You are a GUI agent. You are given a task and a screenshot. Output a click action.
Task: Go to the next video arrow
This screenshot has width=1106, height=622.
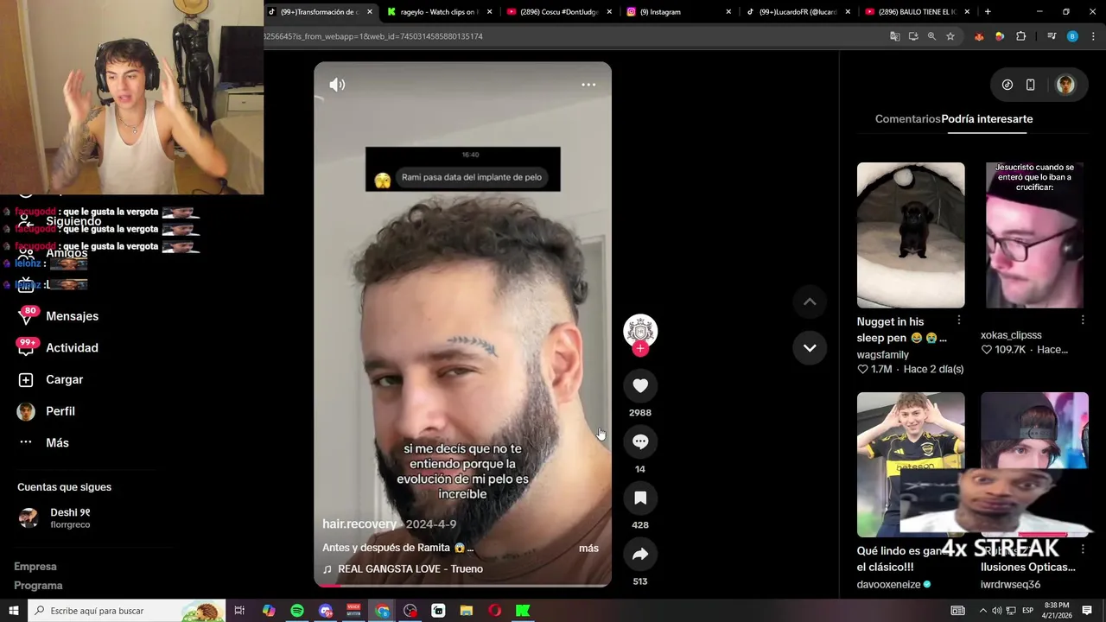[810, 348]
